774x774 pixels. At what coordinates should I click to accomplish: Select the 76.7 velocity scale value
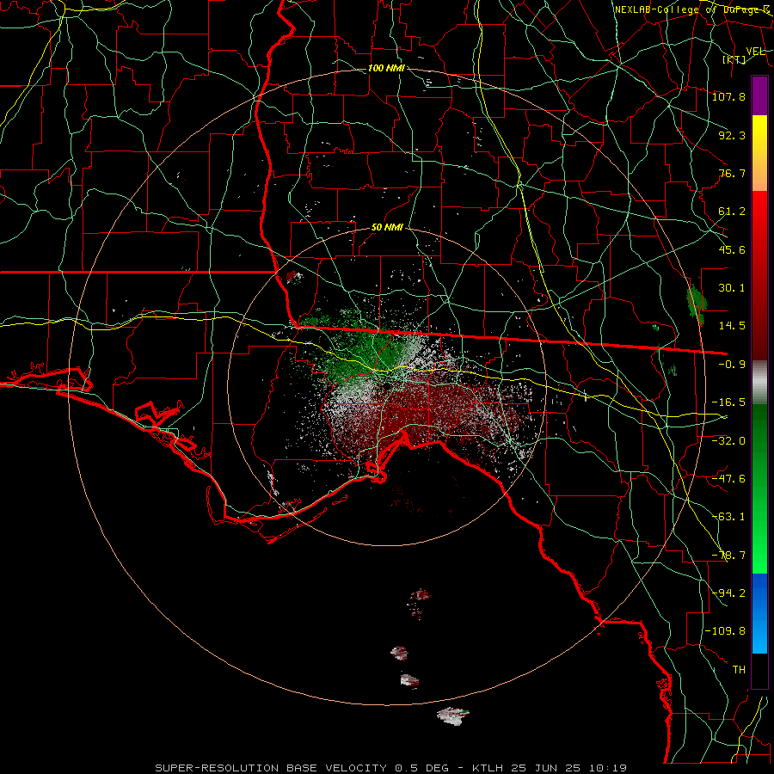[x=732, y=173]
